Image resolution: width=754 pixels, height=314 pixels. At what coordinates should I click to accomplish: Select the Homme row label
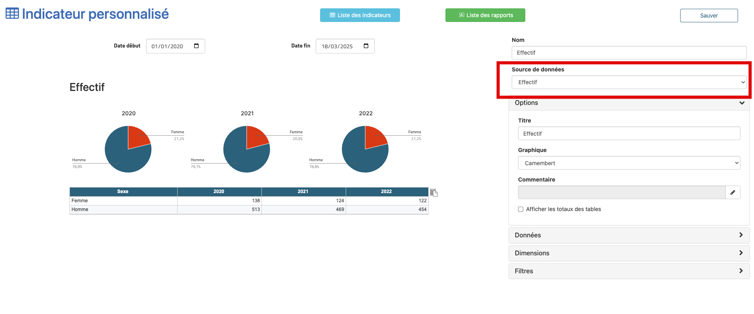point(80,209)
